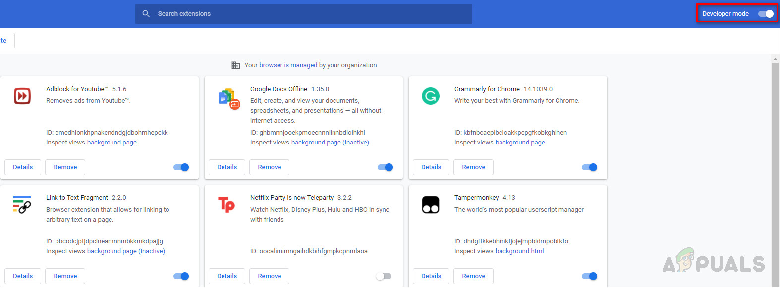Click the scrollbar up arrow
The image size is (780, 288).
click(x=776, y=59)
